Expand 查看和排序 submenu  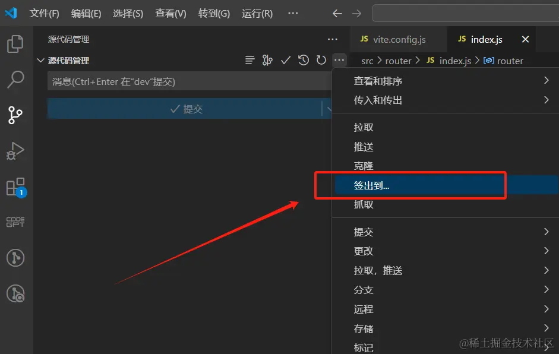(446, 81)
